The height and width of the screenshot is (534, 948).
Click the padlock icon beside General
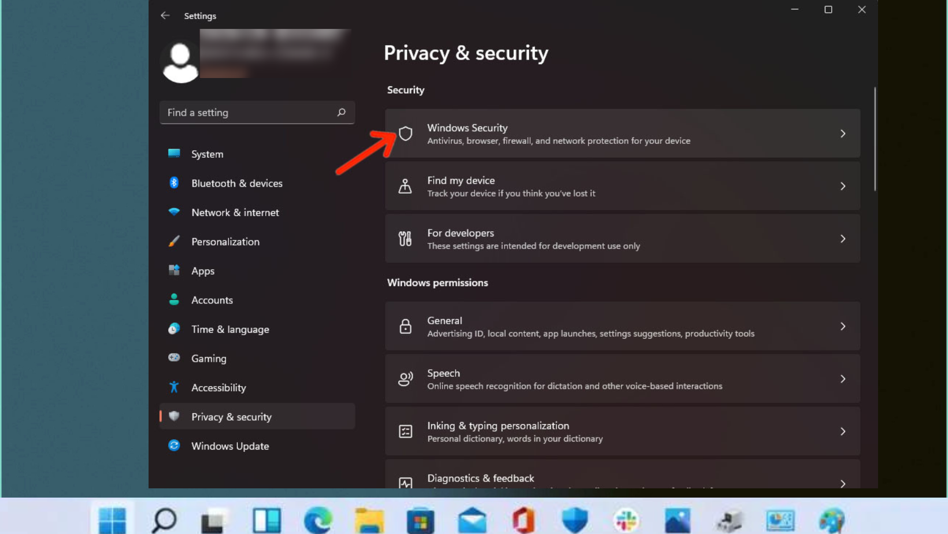(x=405, y=326)
